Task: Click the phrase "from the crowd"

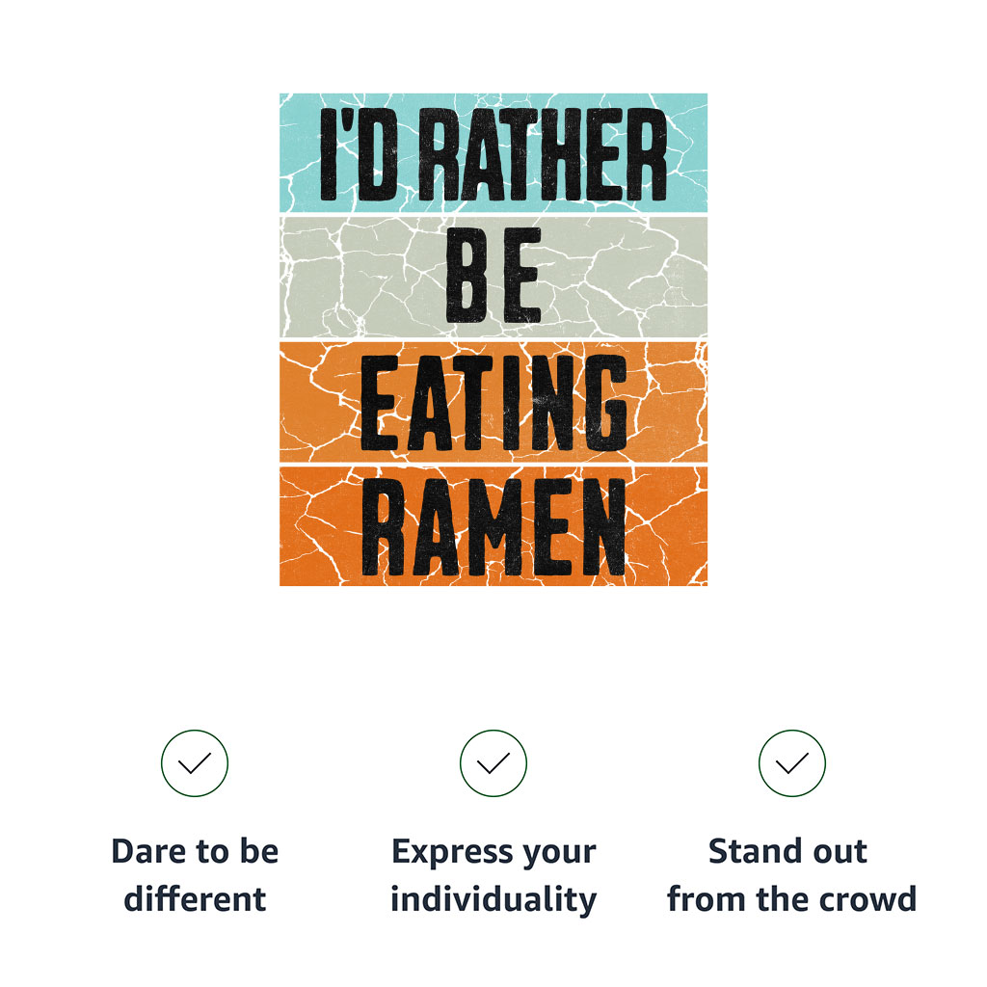Action: pos(792,898)
